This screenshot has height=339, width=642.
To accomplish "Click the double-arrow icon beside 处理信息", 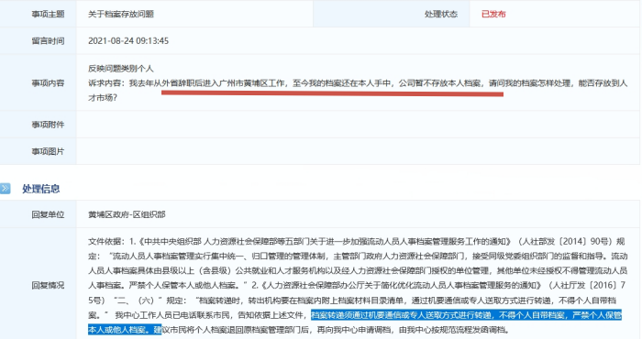I will 6,189.
